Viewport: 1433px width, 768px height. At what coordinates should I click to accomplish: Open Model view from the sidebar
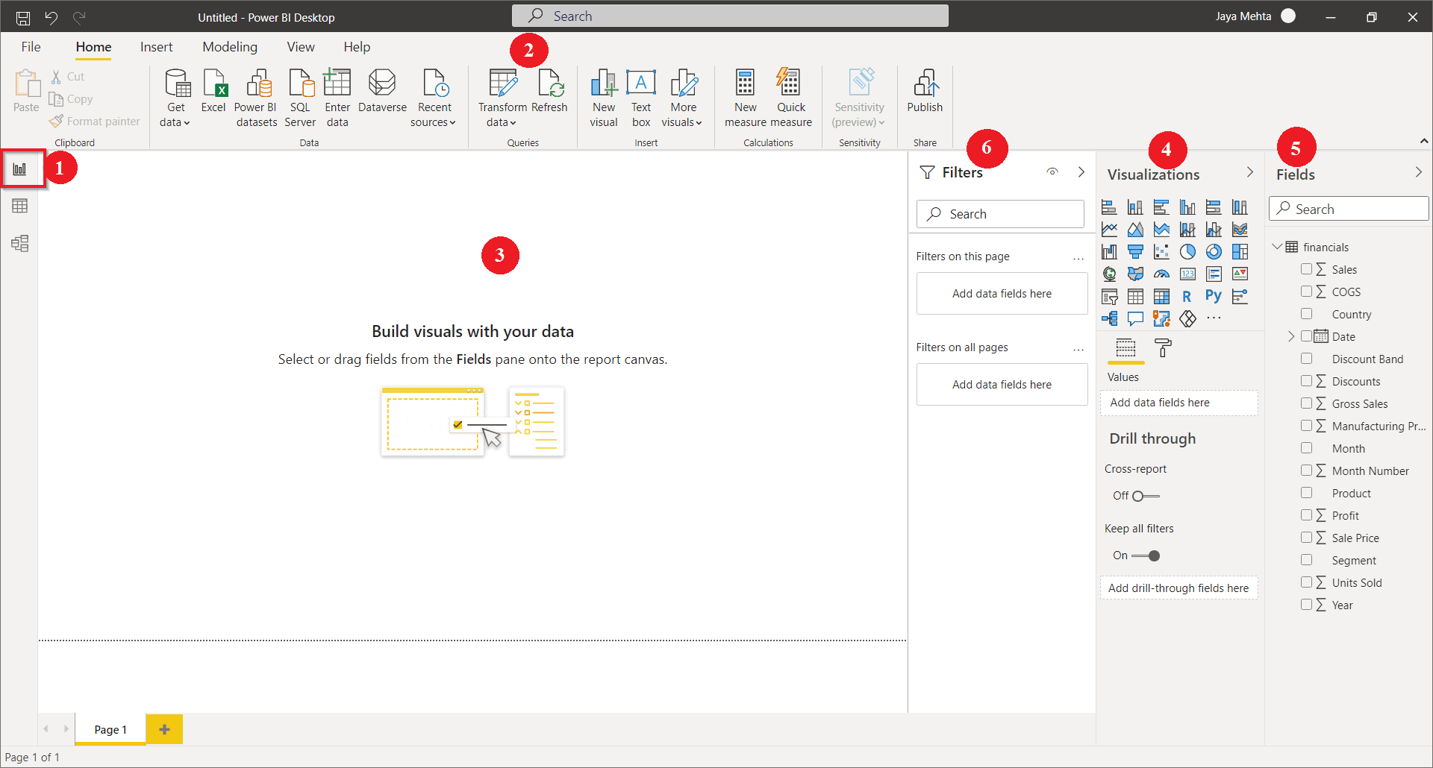(x=19, y=243)
